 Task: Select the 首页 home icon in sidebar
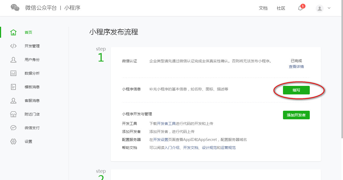[13, 32]
